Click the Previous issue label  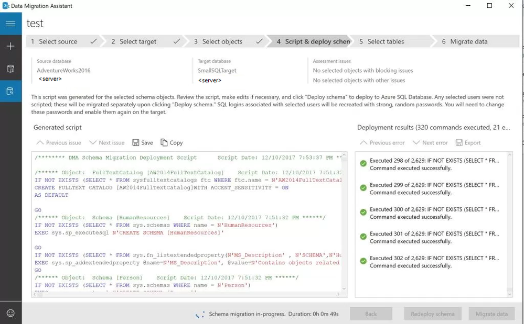[63, 143]
